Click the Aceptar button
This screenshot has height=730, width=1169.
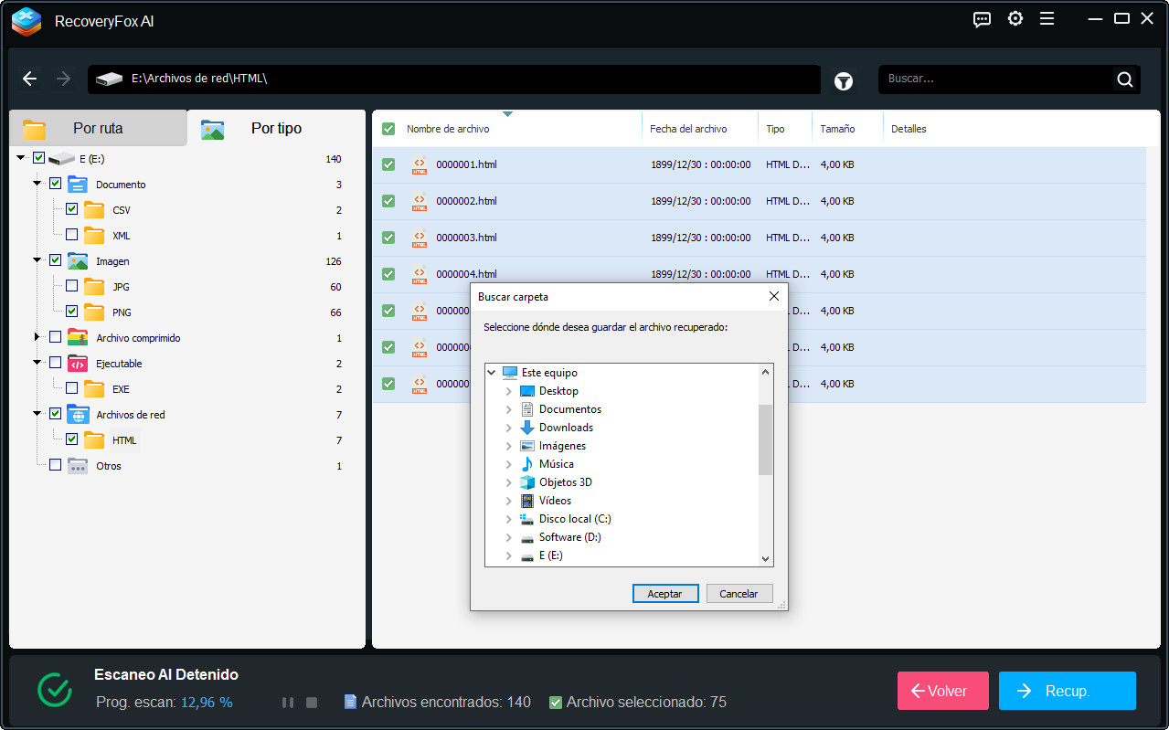[664, 594]
